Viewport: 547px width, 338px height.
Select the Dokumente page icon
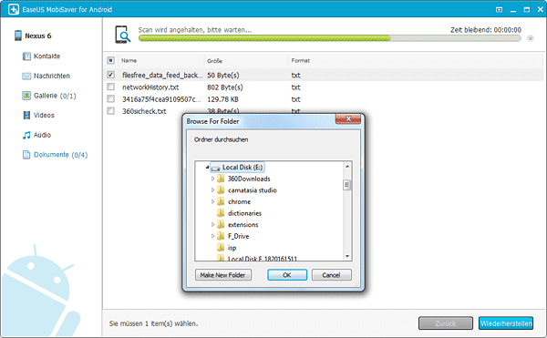pos(26,155)
